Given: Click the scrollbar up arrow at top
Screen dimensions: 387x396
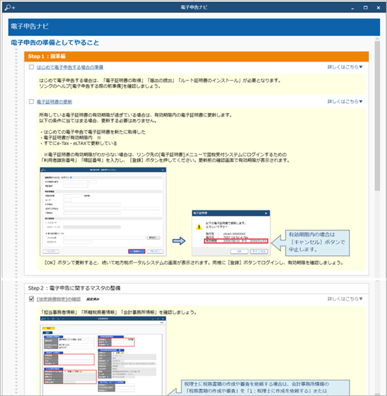Looking at the screenshot, I should pos(377,39).
